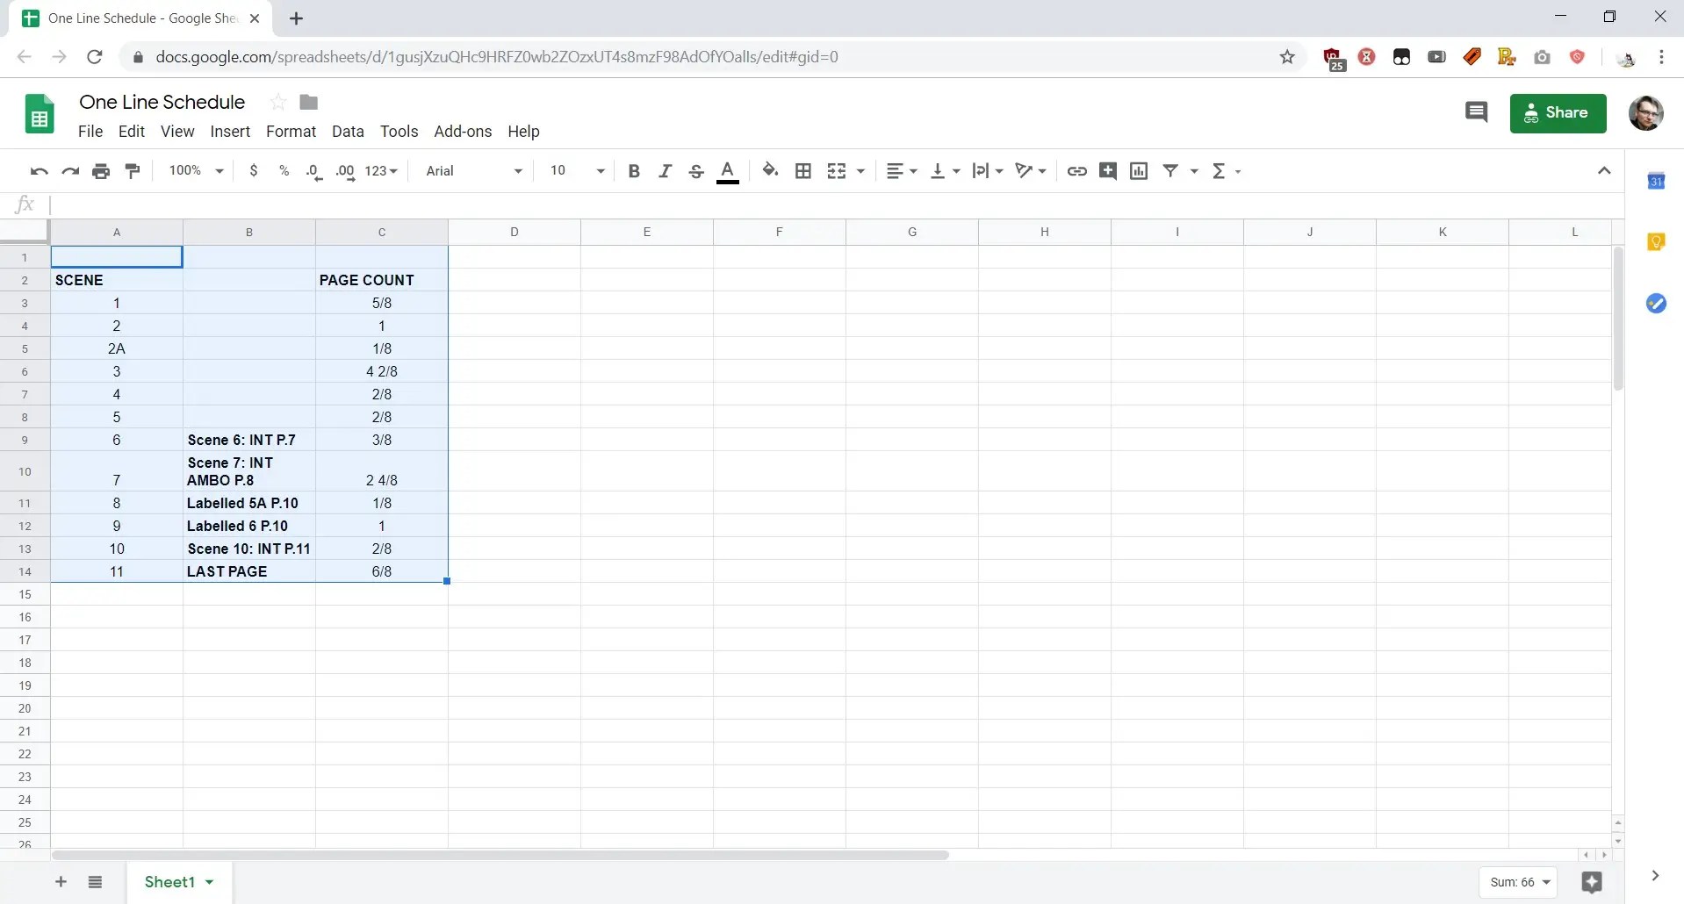Open the font size 10 dropdown

pyautogui.click(x=577, y=171)
